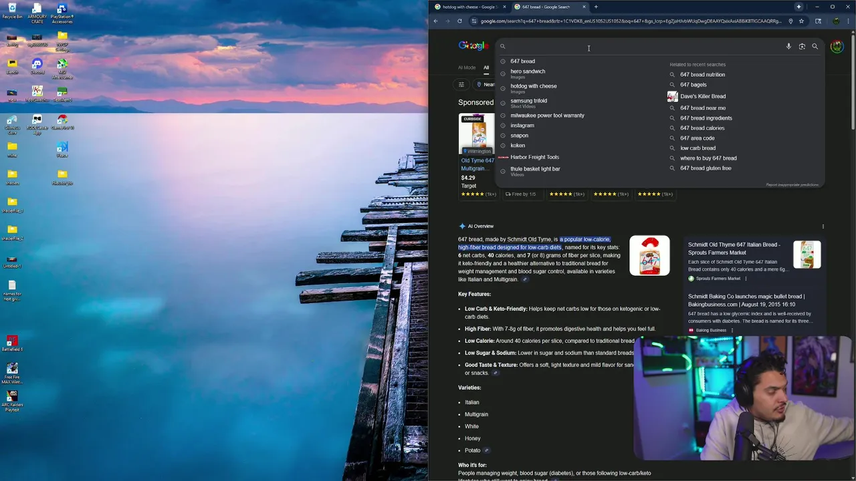The width and height of the screenshot is (856, 481).
Task: Open Free Fire MAX desktop shortcut
Action: click(x=12, y=373)
